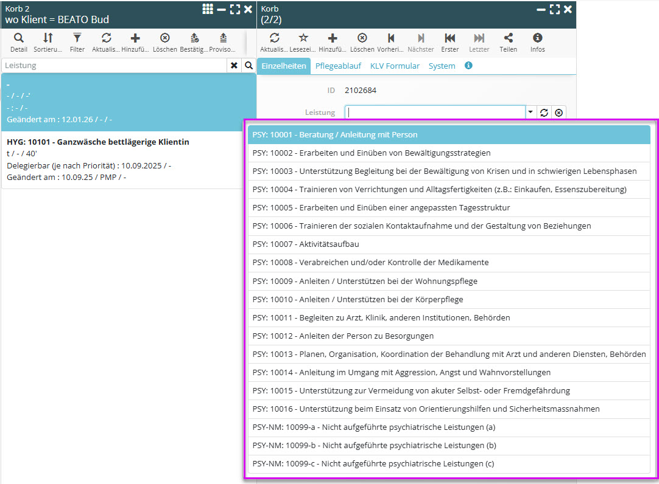Switch to the Pflegeablauf tab
Viewport: 659px width, 484px height.
[337, 66]
